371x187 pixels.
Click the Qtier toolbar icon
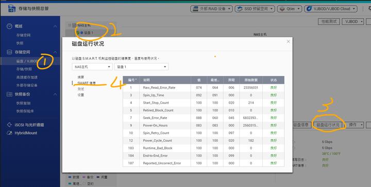[282, 9]
